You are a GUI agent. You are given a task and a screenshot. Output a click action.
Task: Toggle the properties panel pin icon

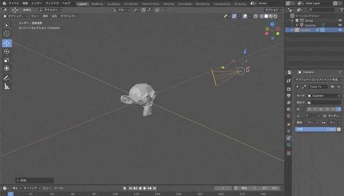click(x=340, y=72)
